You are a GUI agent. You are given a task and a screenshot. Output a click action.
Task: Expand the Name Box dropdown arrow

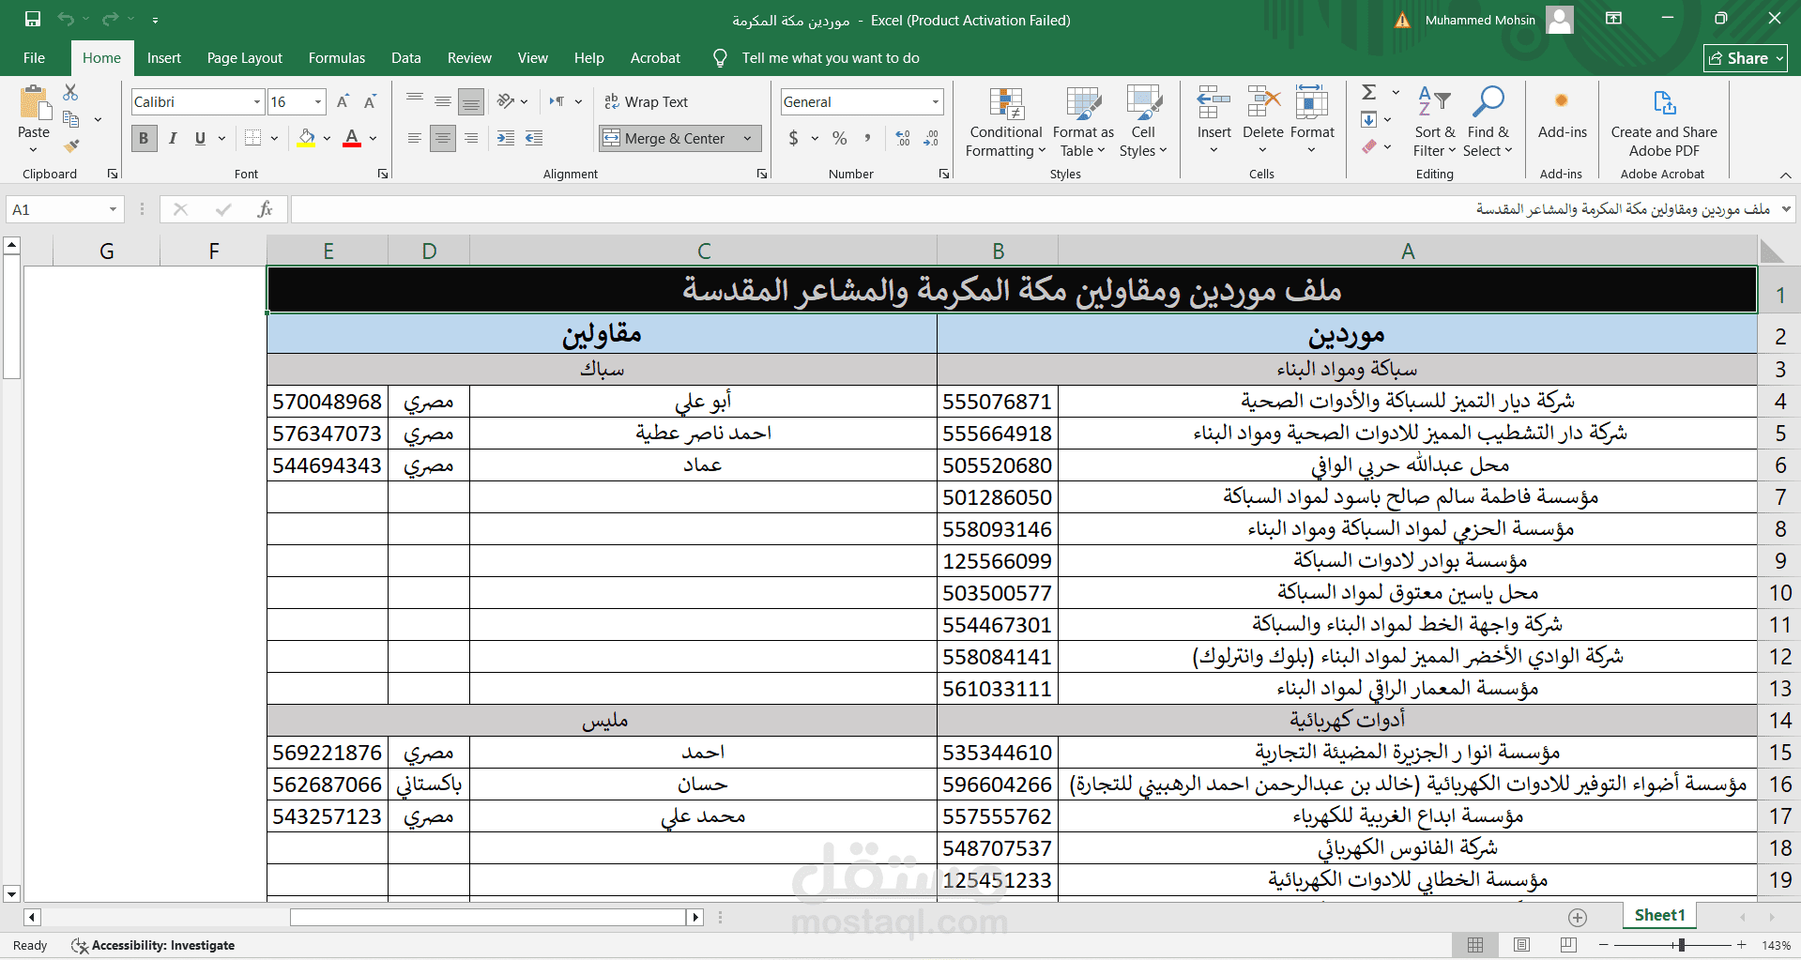coord(113,209)
